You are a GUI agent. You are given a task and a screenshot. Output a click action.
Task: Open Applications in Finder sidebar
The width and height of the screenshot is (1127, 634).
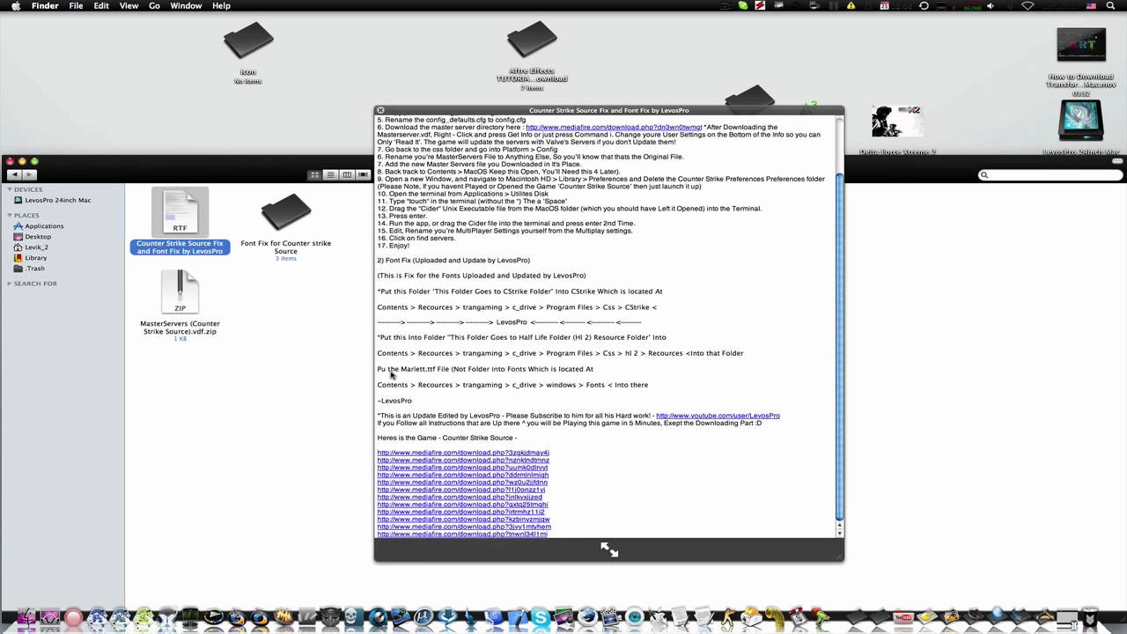pyautogui.click(x=44, y=226)
